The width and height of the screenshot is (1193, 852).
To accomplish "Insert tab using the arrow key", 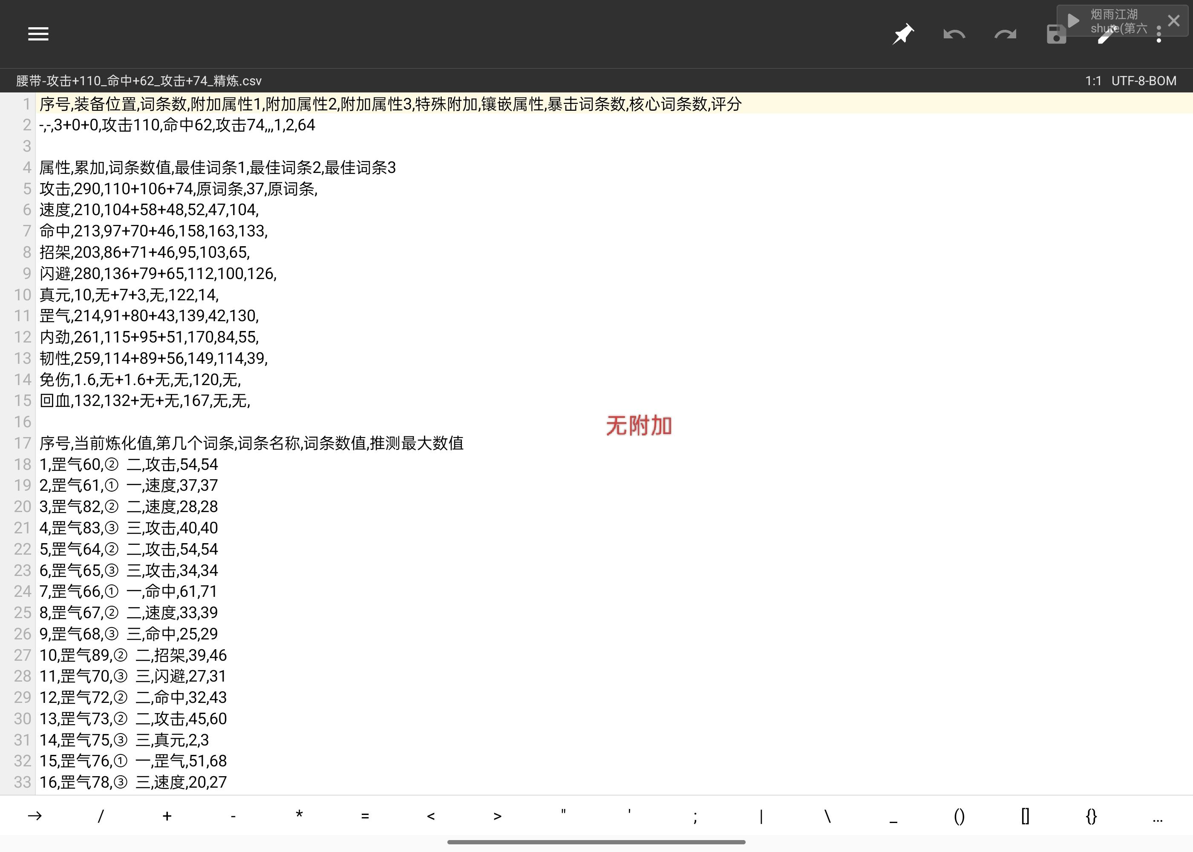I will tap(35, 816).
